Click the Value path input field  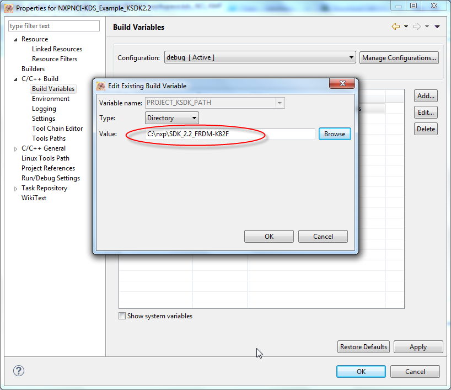230,134
